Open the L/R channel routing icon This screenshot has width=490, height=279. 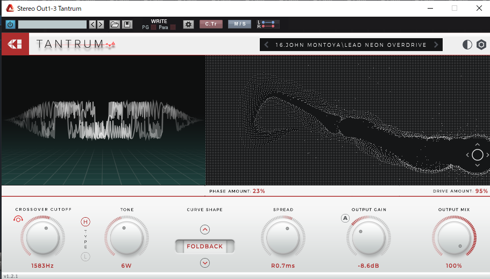(x=268, y=24)
